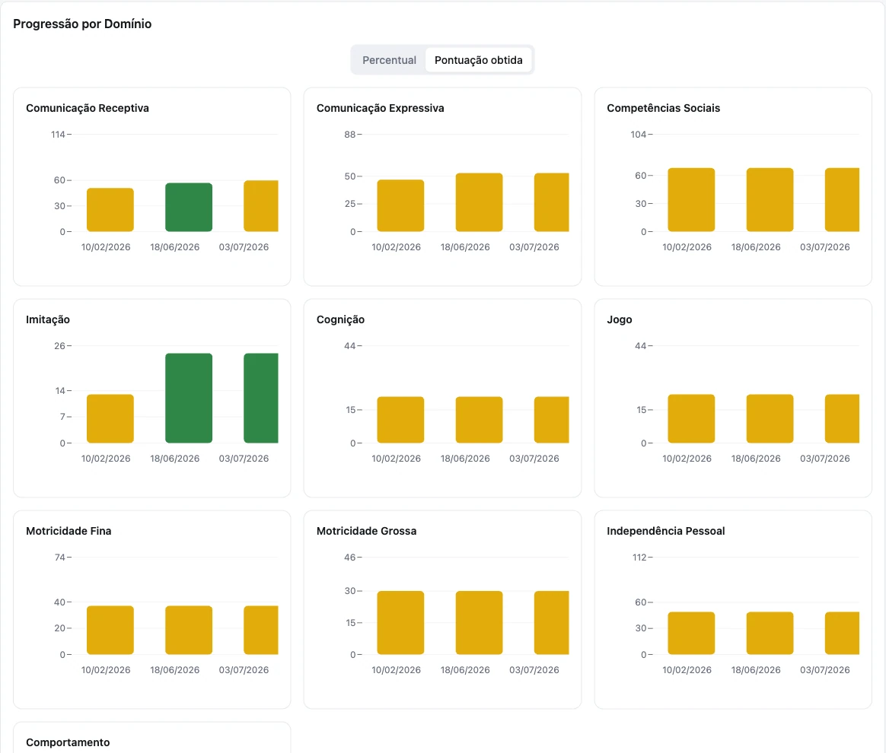
Task: Click the 18/06/2026 bar in Comunicação Expressiva
Action: (480, 202)
